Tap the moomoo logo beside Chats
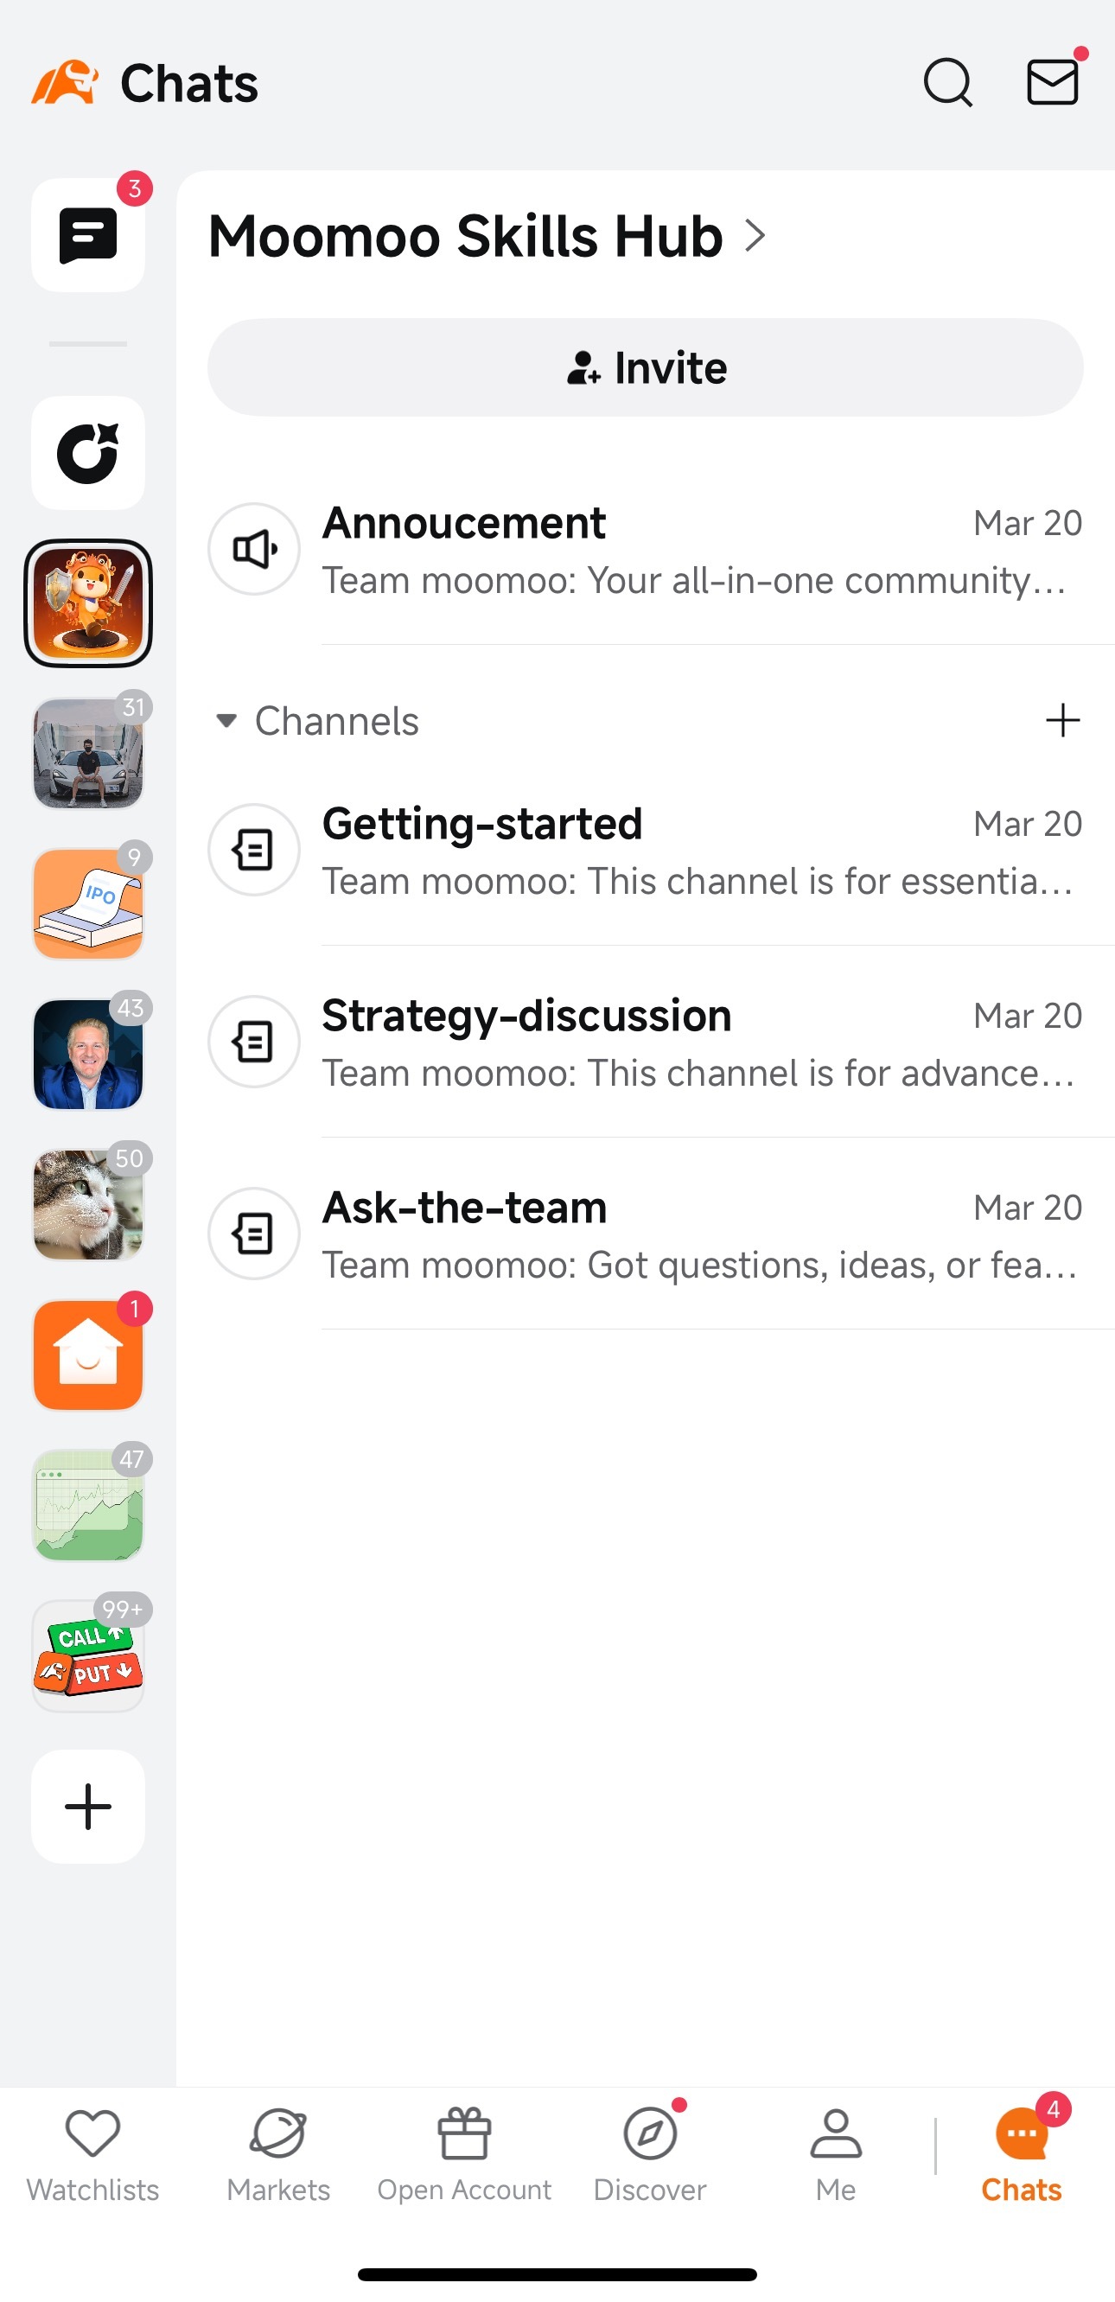Viewport: 1115px width, 2302px height. [x=65, y=82]
